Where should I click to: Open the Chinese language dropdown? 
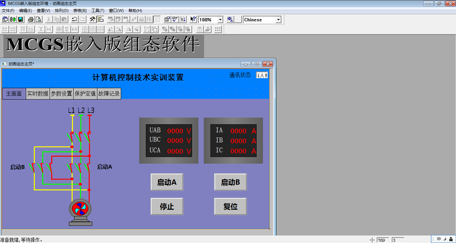(x=278, y=20)
